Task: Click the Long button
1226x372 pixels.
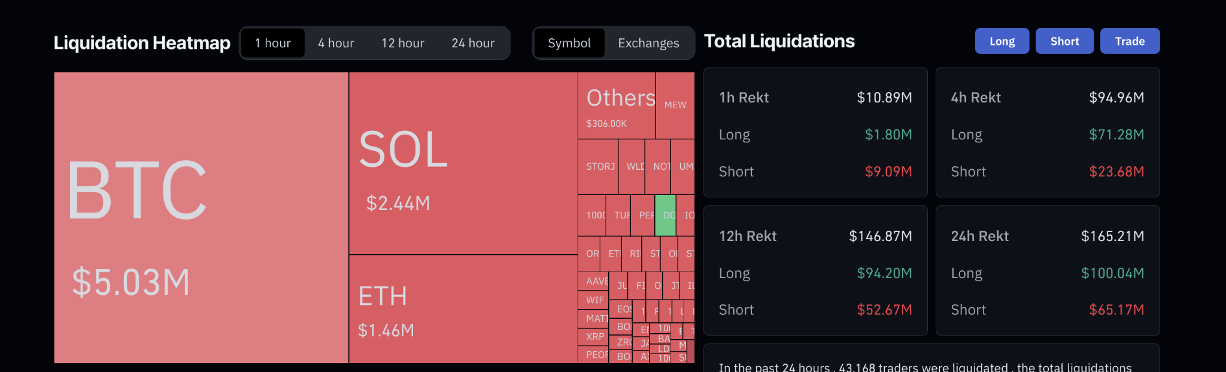Action: point(1002,41)
